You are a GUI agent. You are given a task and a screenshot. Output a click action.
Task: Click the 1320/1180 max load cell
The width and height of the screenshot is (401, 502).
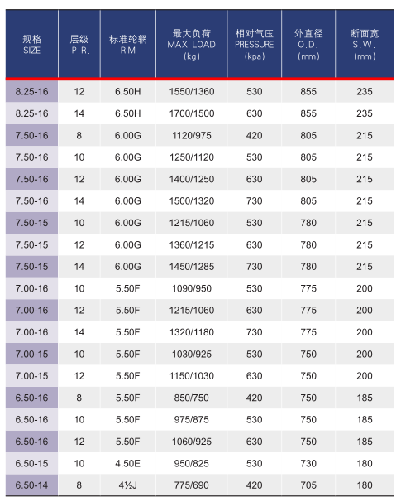[191, 332]
